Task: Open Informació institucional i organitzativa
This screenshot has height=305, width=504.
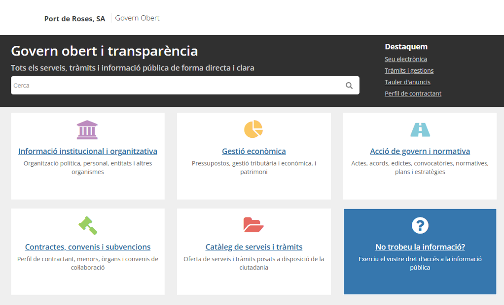Action: click(x=88, y=151)
